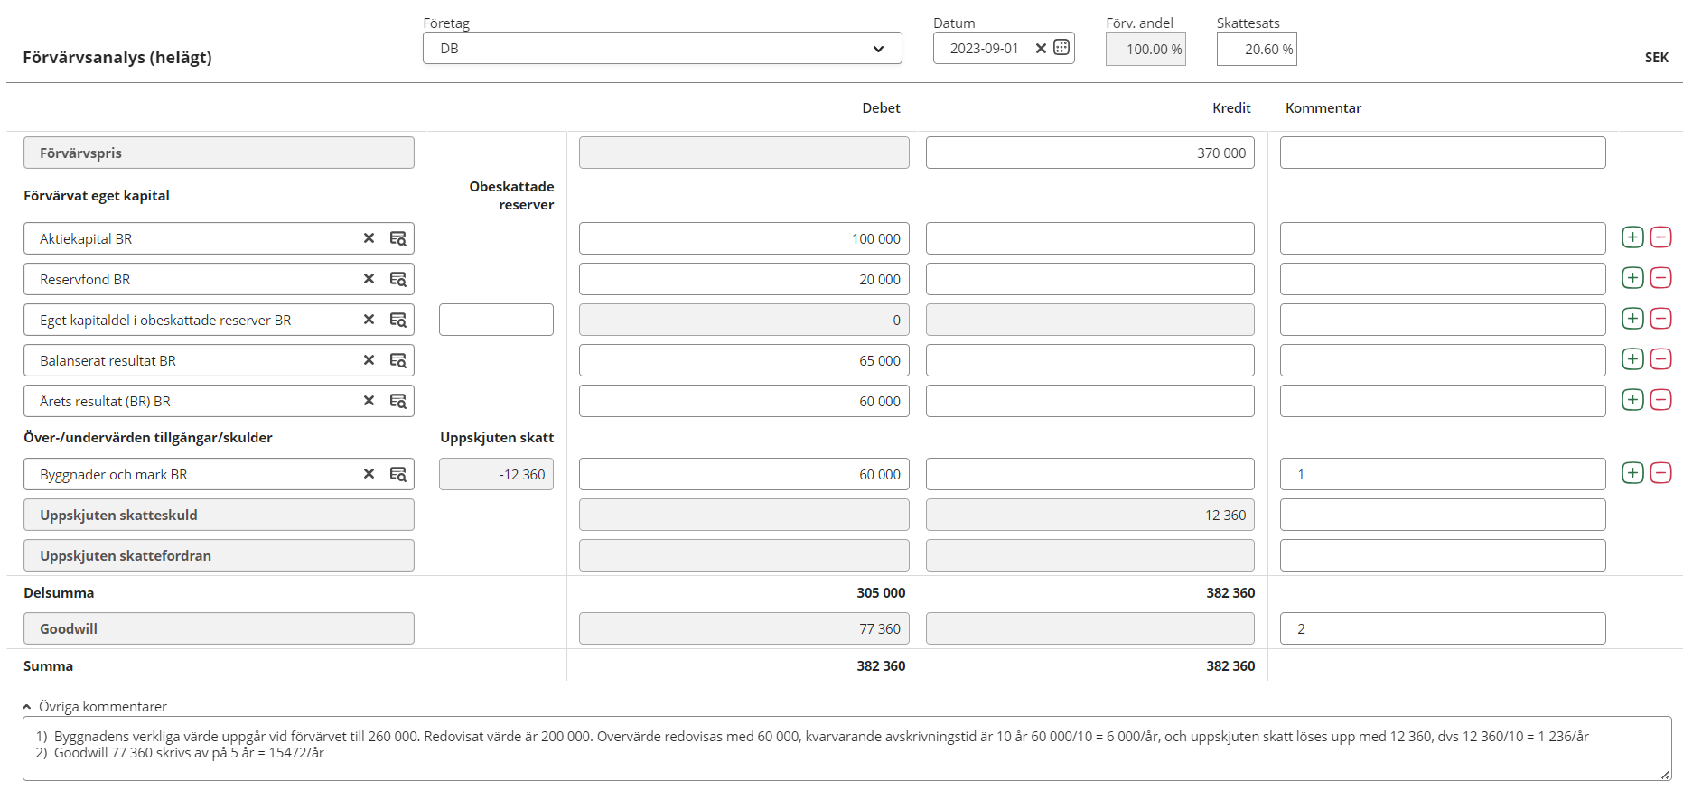The height and width of the screenshot is (790, 1683).
Task: Collapse the Övriga kommentarer section
Action: coord(27,707)
